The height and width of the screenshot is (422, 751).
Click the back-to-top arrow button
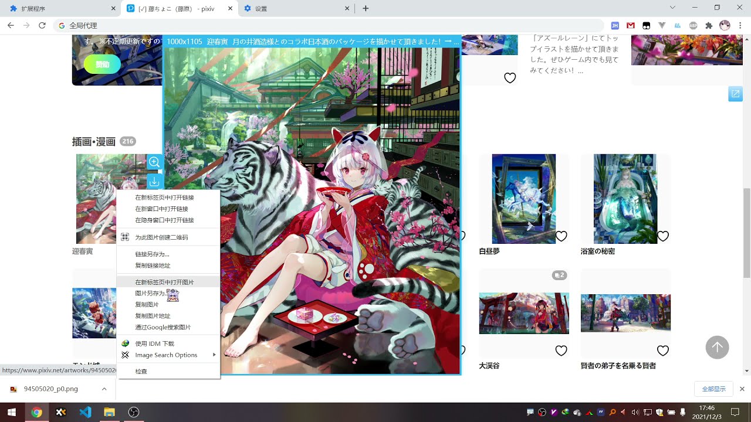click(717, 348)
